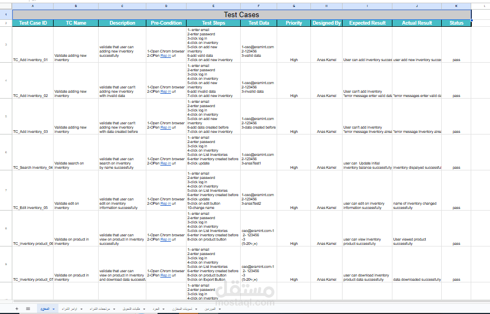The width and height of the screenshot is (490, 314).
Task: Switch to الموردين sheet tab
Action: click(x=210, y=309)
